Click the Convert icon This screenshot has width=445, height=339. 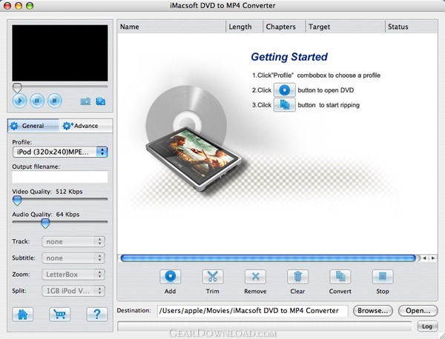[340, 276]
